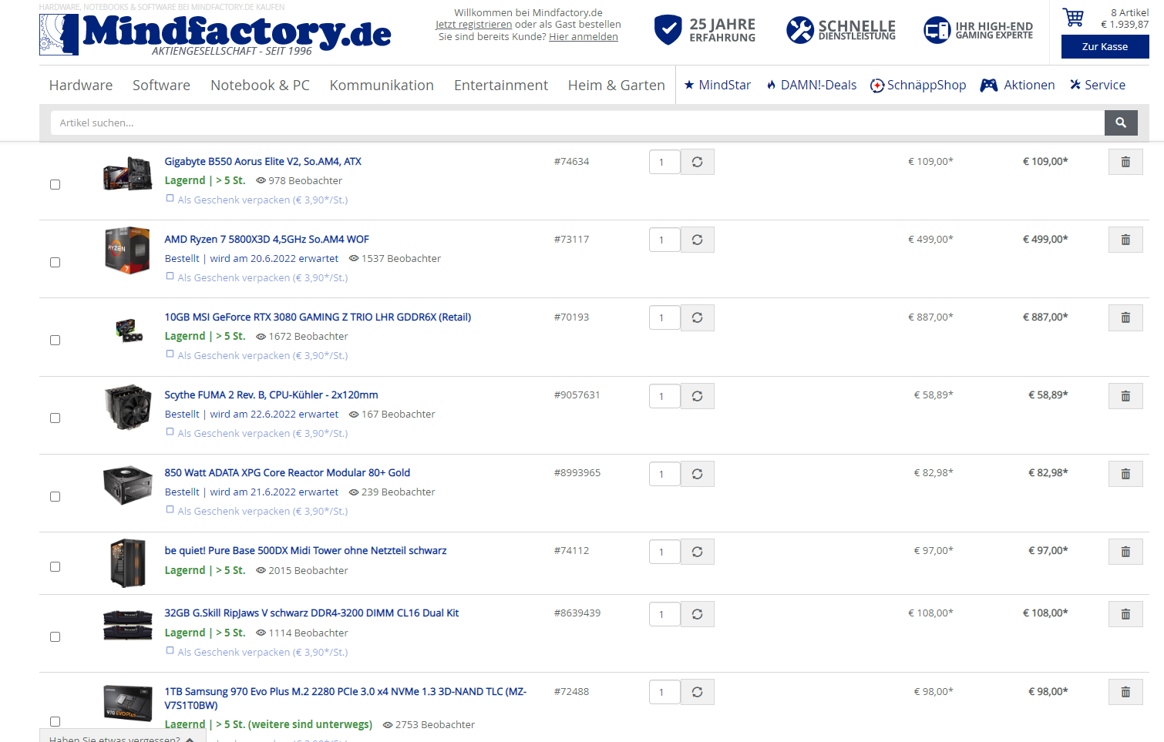
Task: Click the Gigabyte B550 motherboard thumbnail
Action: click(x=128, y=173)
